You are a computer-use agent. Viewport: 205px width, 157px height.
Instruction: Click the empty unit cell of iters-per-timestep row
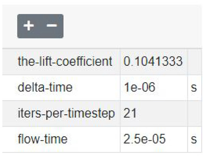click(x=195, y=113)
